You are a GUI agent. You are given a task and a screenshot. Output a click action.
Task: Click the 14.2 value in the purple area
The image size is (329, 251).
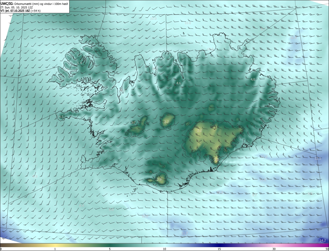click(323, 240)
